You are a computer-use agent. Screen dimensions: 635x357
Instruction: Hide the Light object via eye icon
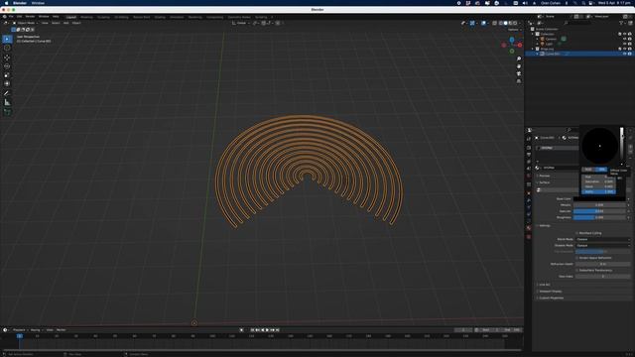click(624, 44)
